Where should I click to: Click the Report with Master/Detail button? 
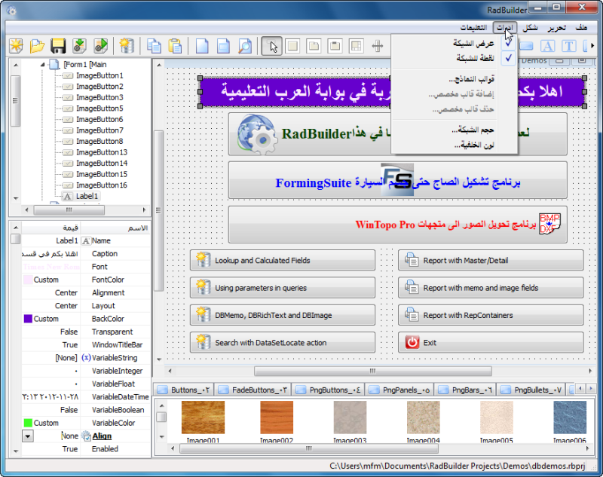pyautogui.click(x=491, y=260)
